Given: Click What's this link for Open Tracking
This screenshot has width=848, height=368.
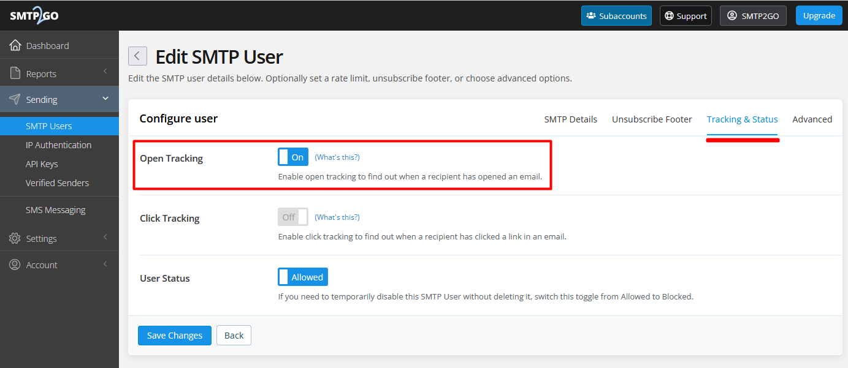Looking at the screenshot, I should point(337,157).
